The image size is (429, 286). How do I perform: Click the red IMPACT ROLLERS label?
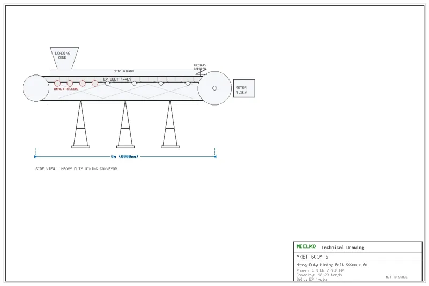click(x=66, y=89)
